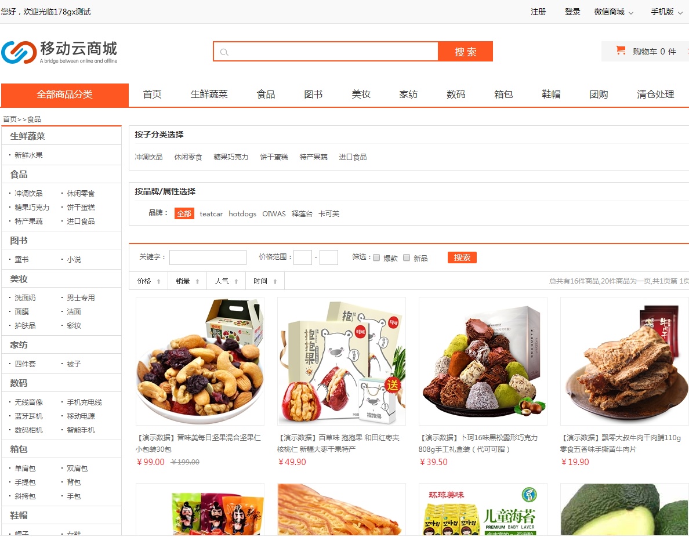Select 特产果蔬 subcategory filter

[x=313, y=157]
